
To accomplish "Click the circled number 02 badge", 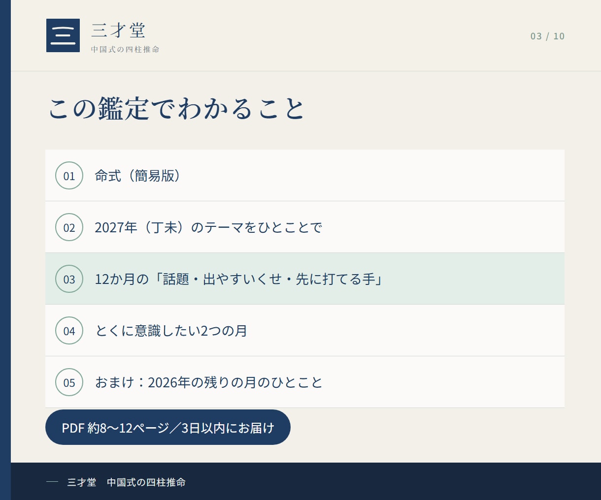I will click(x=69, y=227).
